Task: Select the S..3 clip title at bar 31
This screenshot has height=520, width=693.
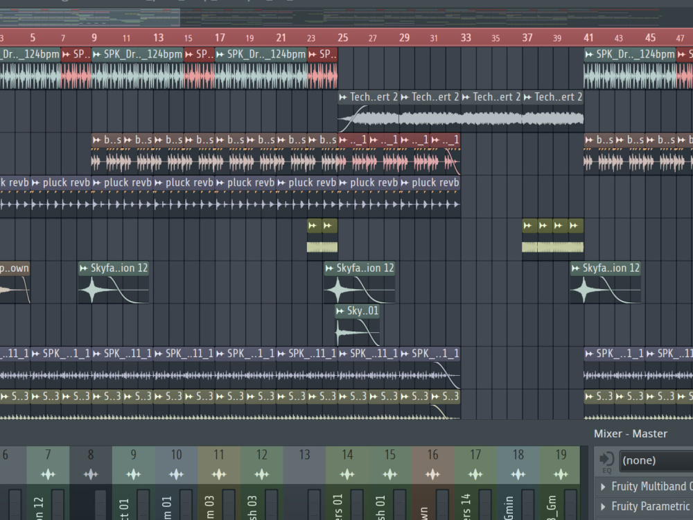Action: click(450, 397)
